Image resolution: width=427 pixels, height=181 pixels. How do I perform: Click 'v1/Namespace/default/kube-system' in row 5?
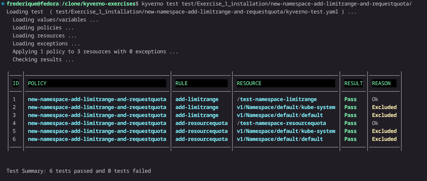286,131
